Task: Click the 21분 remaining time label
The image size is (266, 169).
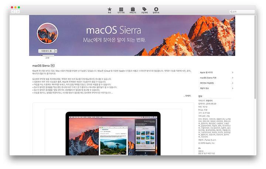Action: pos(47,58)
